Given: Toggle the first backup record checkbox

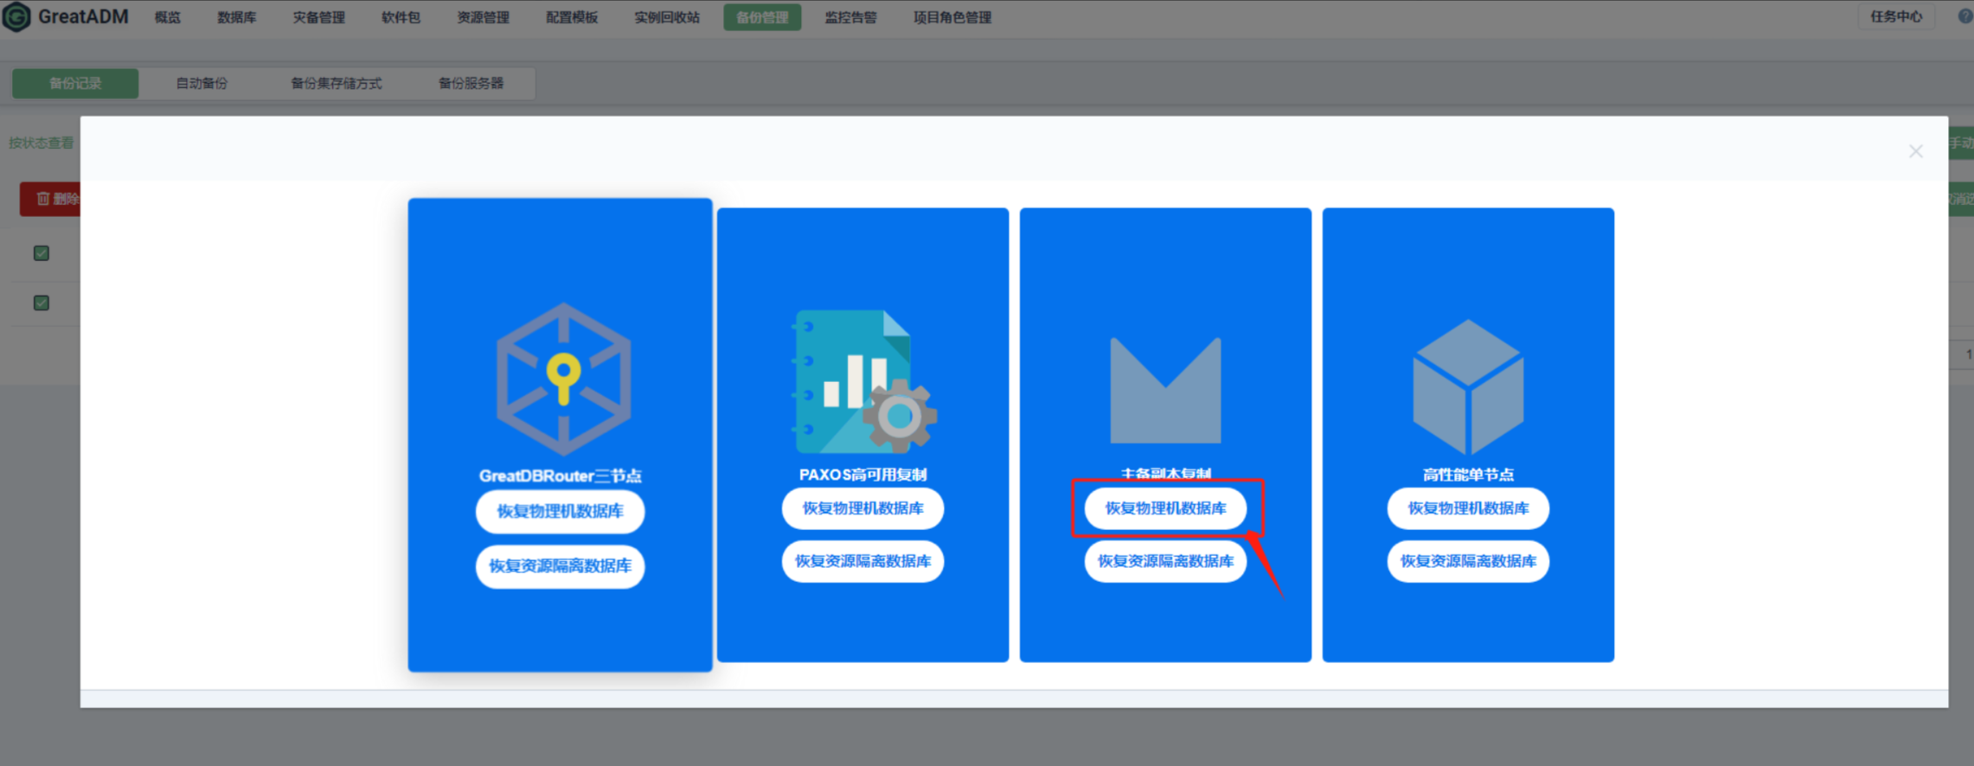Looking at the screenshot, I should point(41,252).
